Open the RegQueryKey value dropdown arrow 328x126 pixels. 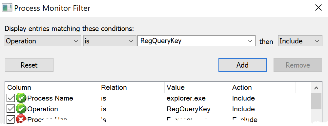[250, 41]
